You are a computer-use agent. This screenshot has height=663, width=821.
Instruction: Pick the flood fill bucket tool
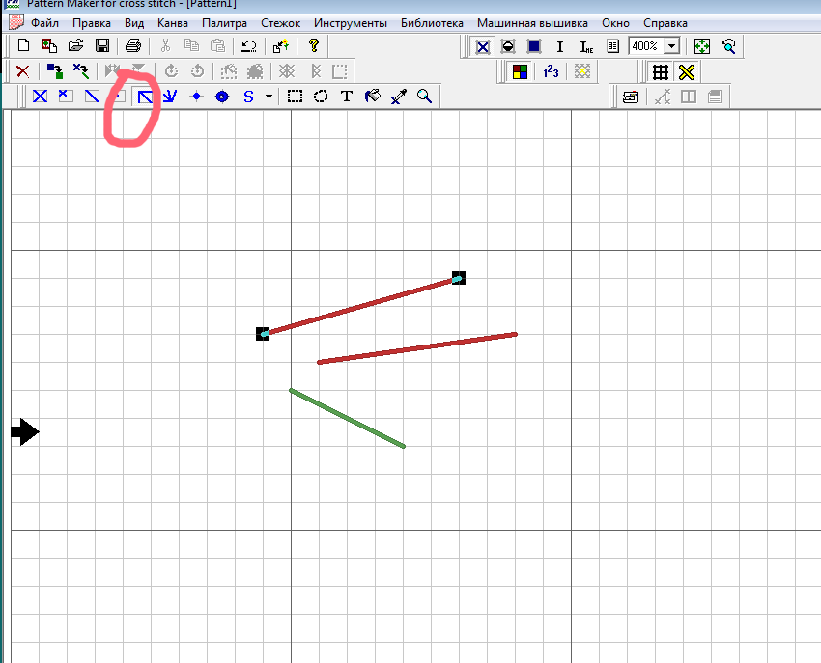click(372, 97)
